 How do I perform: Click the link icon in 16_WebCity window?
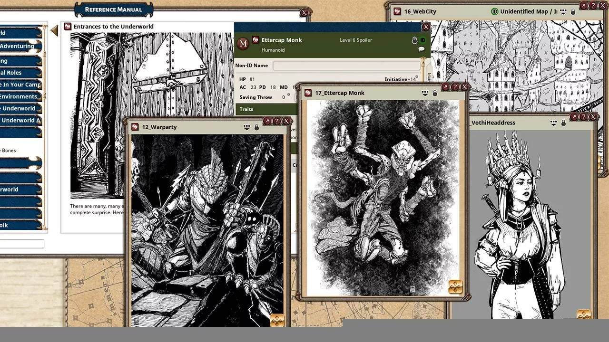[397, 11]
